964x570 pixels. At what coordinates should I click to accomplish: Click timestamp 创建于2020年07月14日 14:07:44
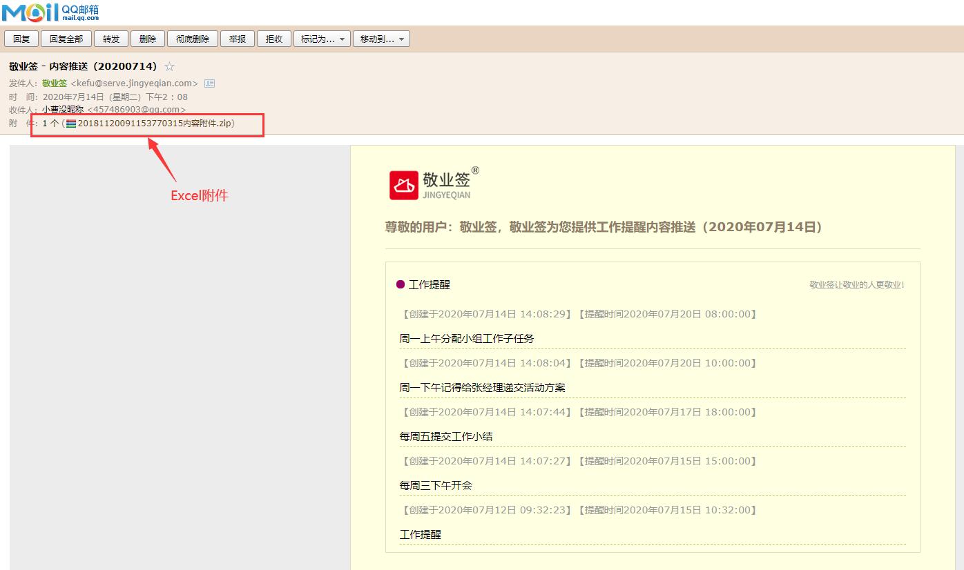[486, 412]
